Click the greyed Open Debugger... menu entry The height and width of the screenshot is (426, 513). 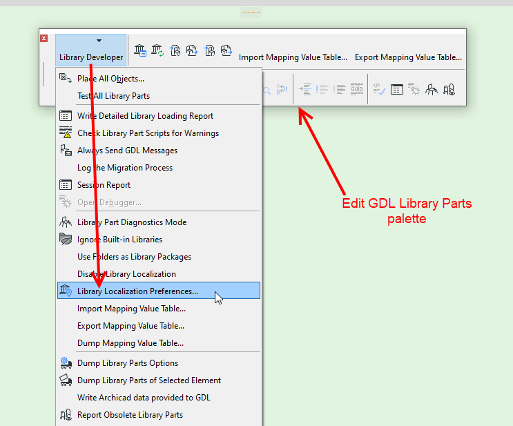pos(159,202)
